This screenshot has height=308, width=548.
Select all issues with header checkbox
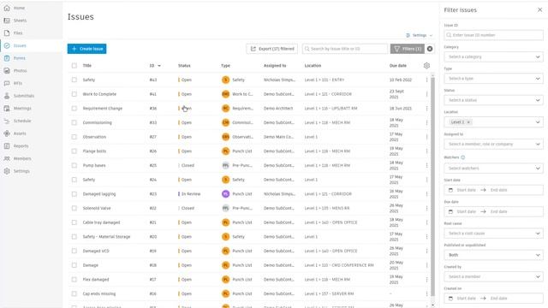[x=74, y=66]
